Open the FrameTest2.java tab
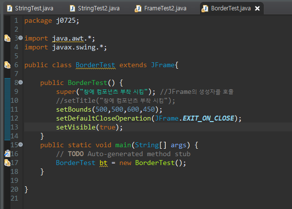 click(x=160, y=8)
